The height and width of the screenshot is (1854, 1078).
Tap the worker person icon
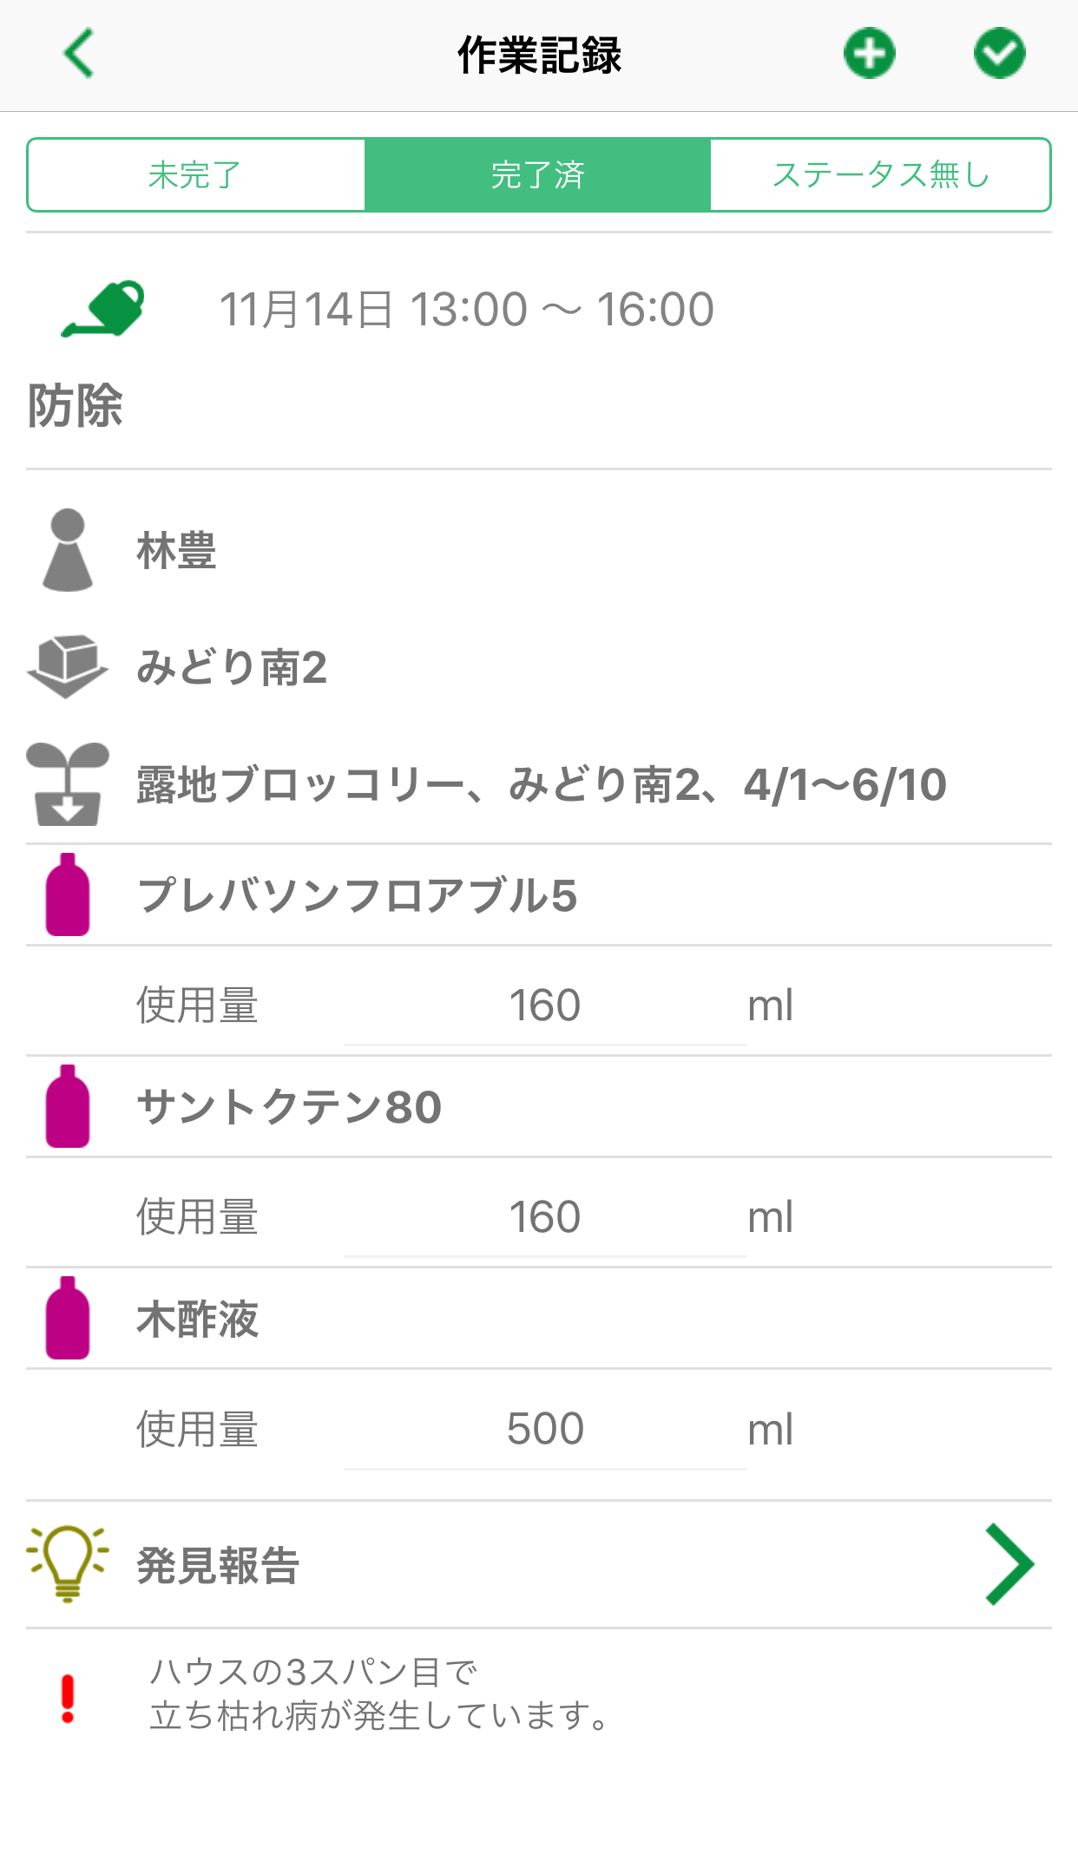[68, 550]
